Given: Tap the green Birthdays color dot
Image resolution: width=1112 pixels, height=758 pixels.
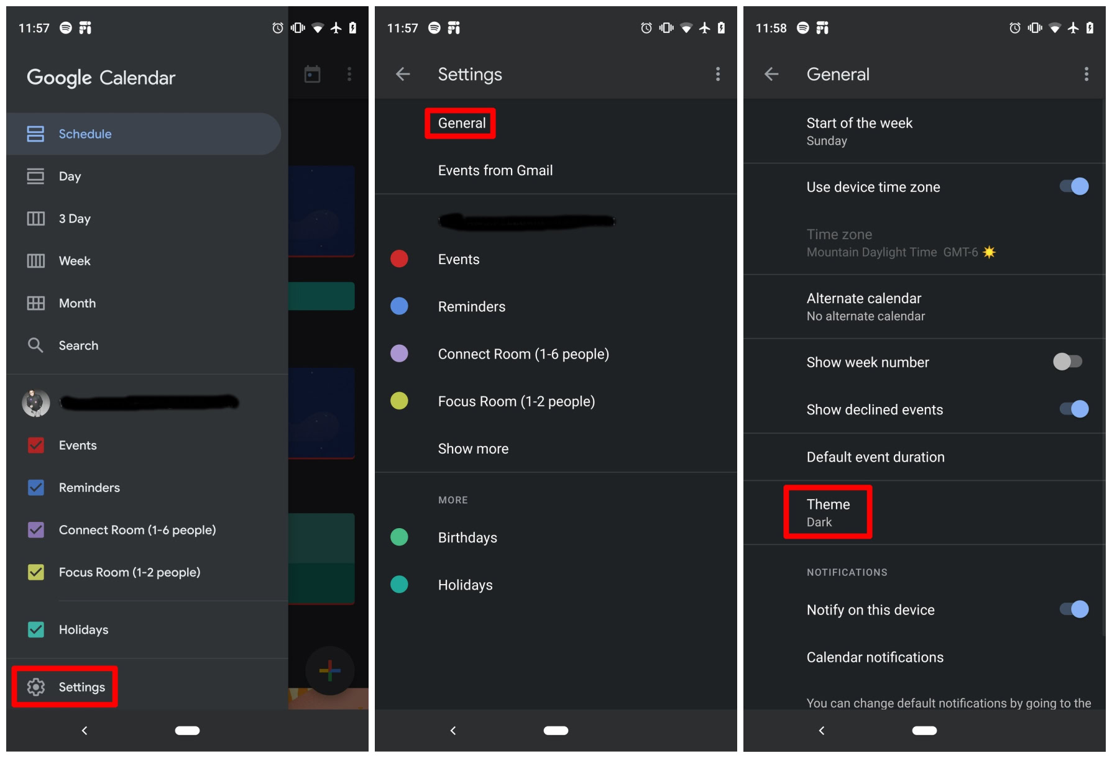Looking at the screenshot, I should [x=399, y=537].
